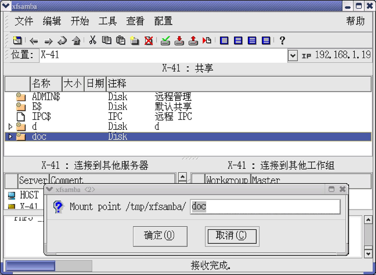Click the log pane scroll-down arrow
This screenshot has width=376, height=275.
(368, 253)
